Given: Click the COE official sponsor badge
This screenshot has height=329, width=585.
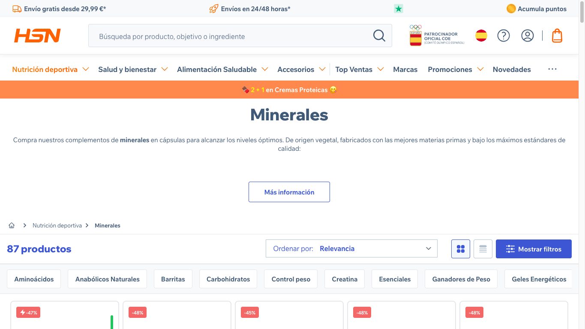Looking at the screenshot, I should (437, 36).
